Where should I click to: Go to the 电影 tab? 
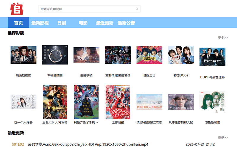coord(83,23)
